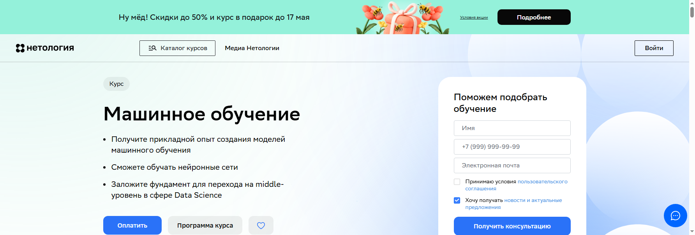
Task: Click promo text Ну мёд! Скидки до 50%
Action: 214,17
